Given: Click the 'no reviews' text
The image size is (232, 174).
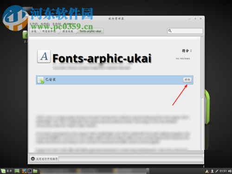Looking at the screenshot, I should (x=183, y=58).
